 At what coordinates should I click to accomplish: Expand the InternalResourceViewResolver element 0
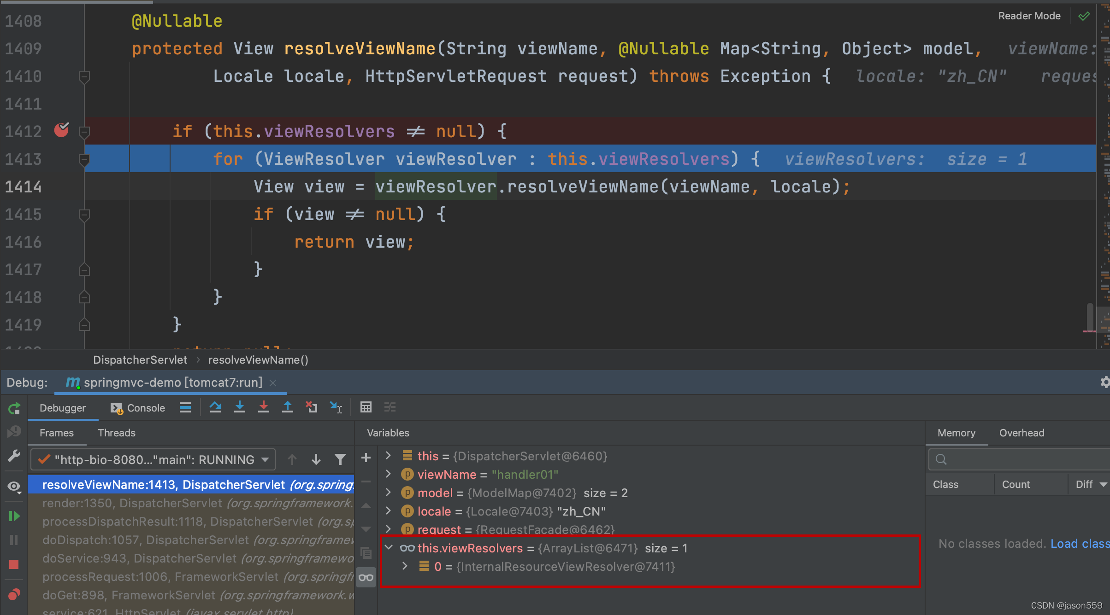(405, 566)
